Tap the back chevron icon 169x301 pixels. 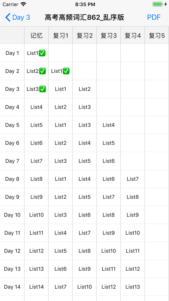coord(8,17)
